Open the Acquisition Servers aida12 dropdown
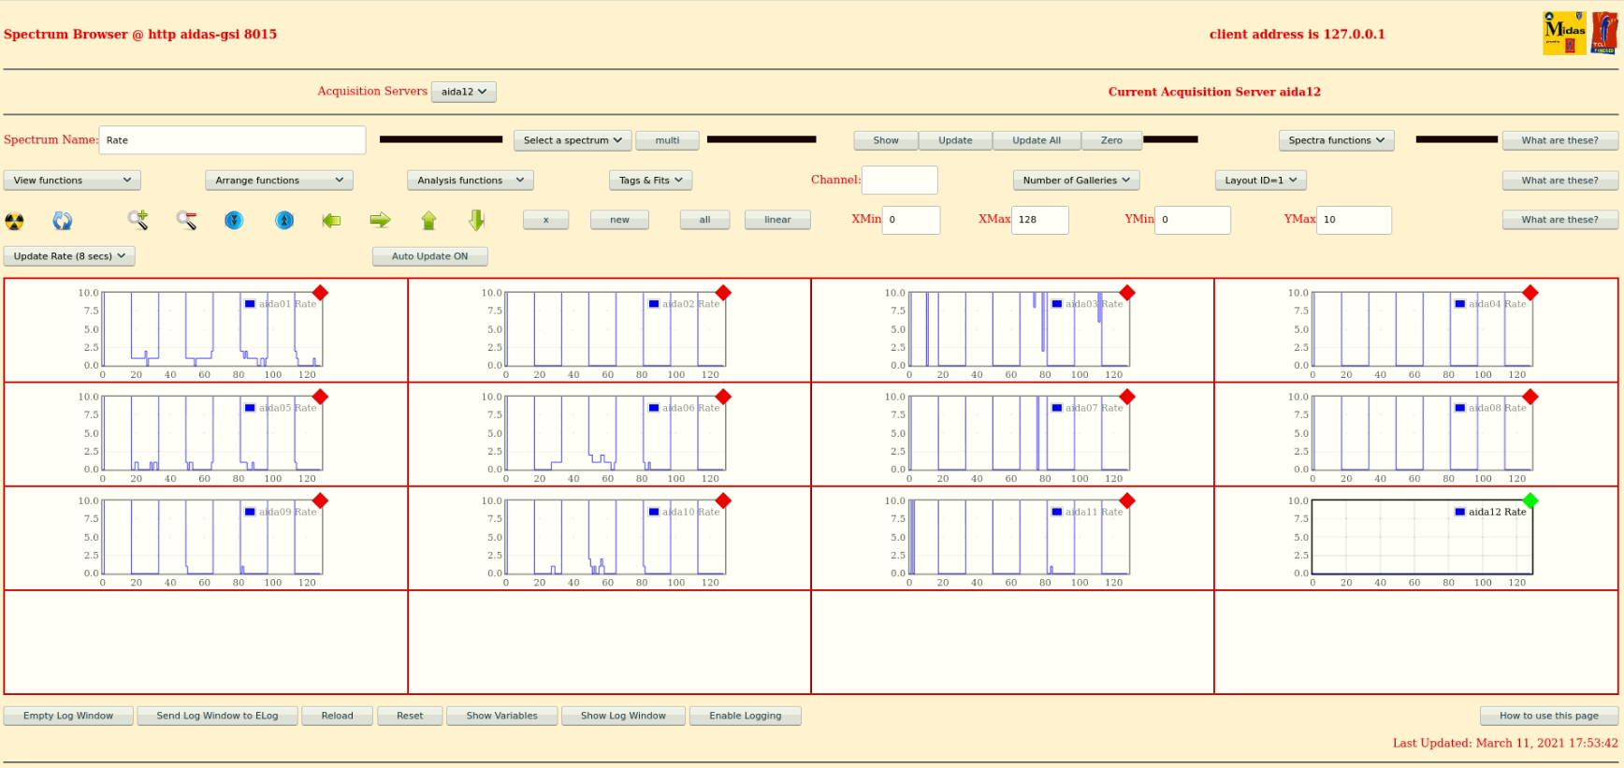1624x768 pixels. click(x=463, y=92)
